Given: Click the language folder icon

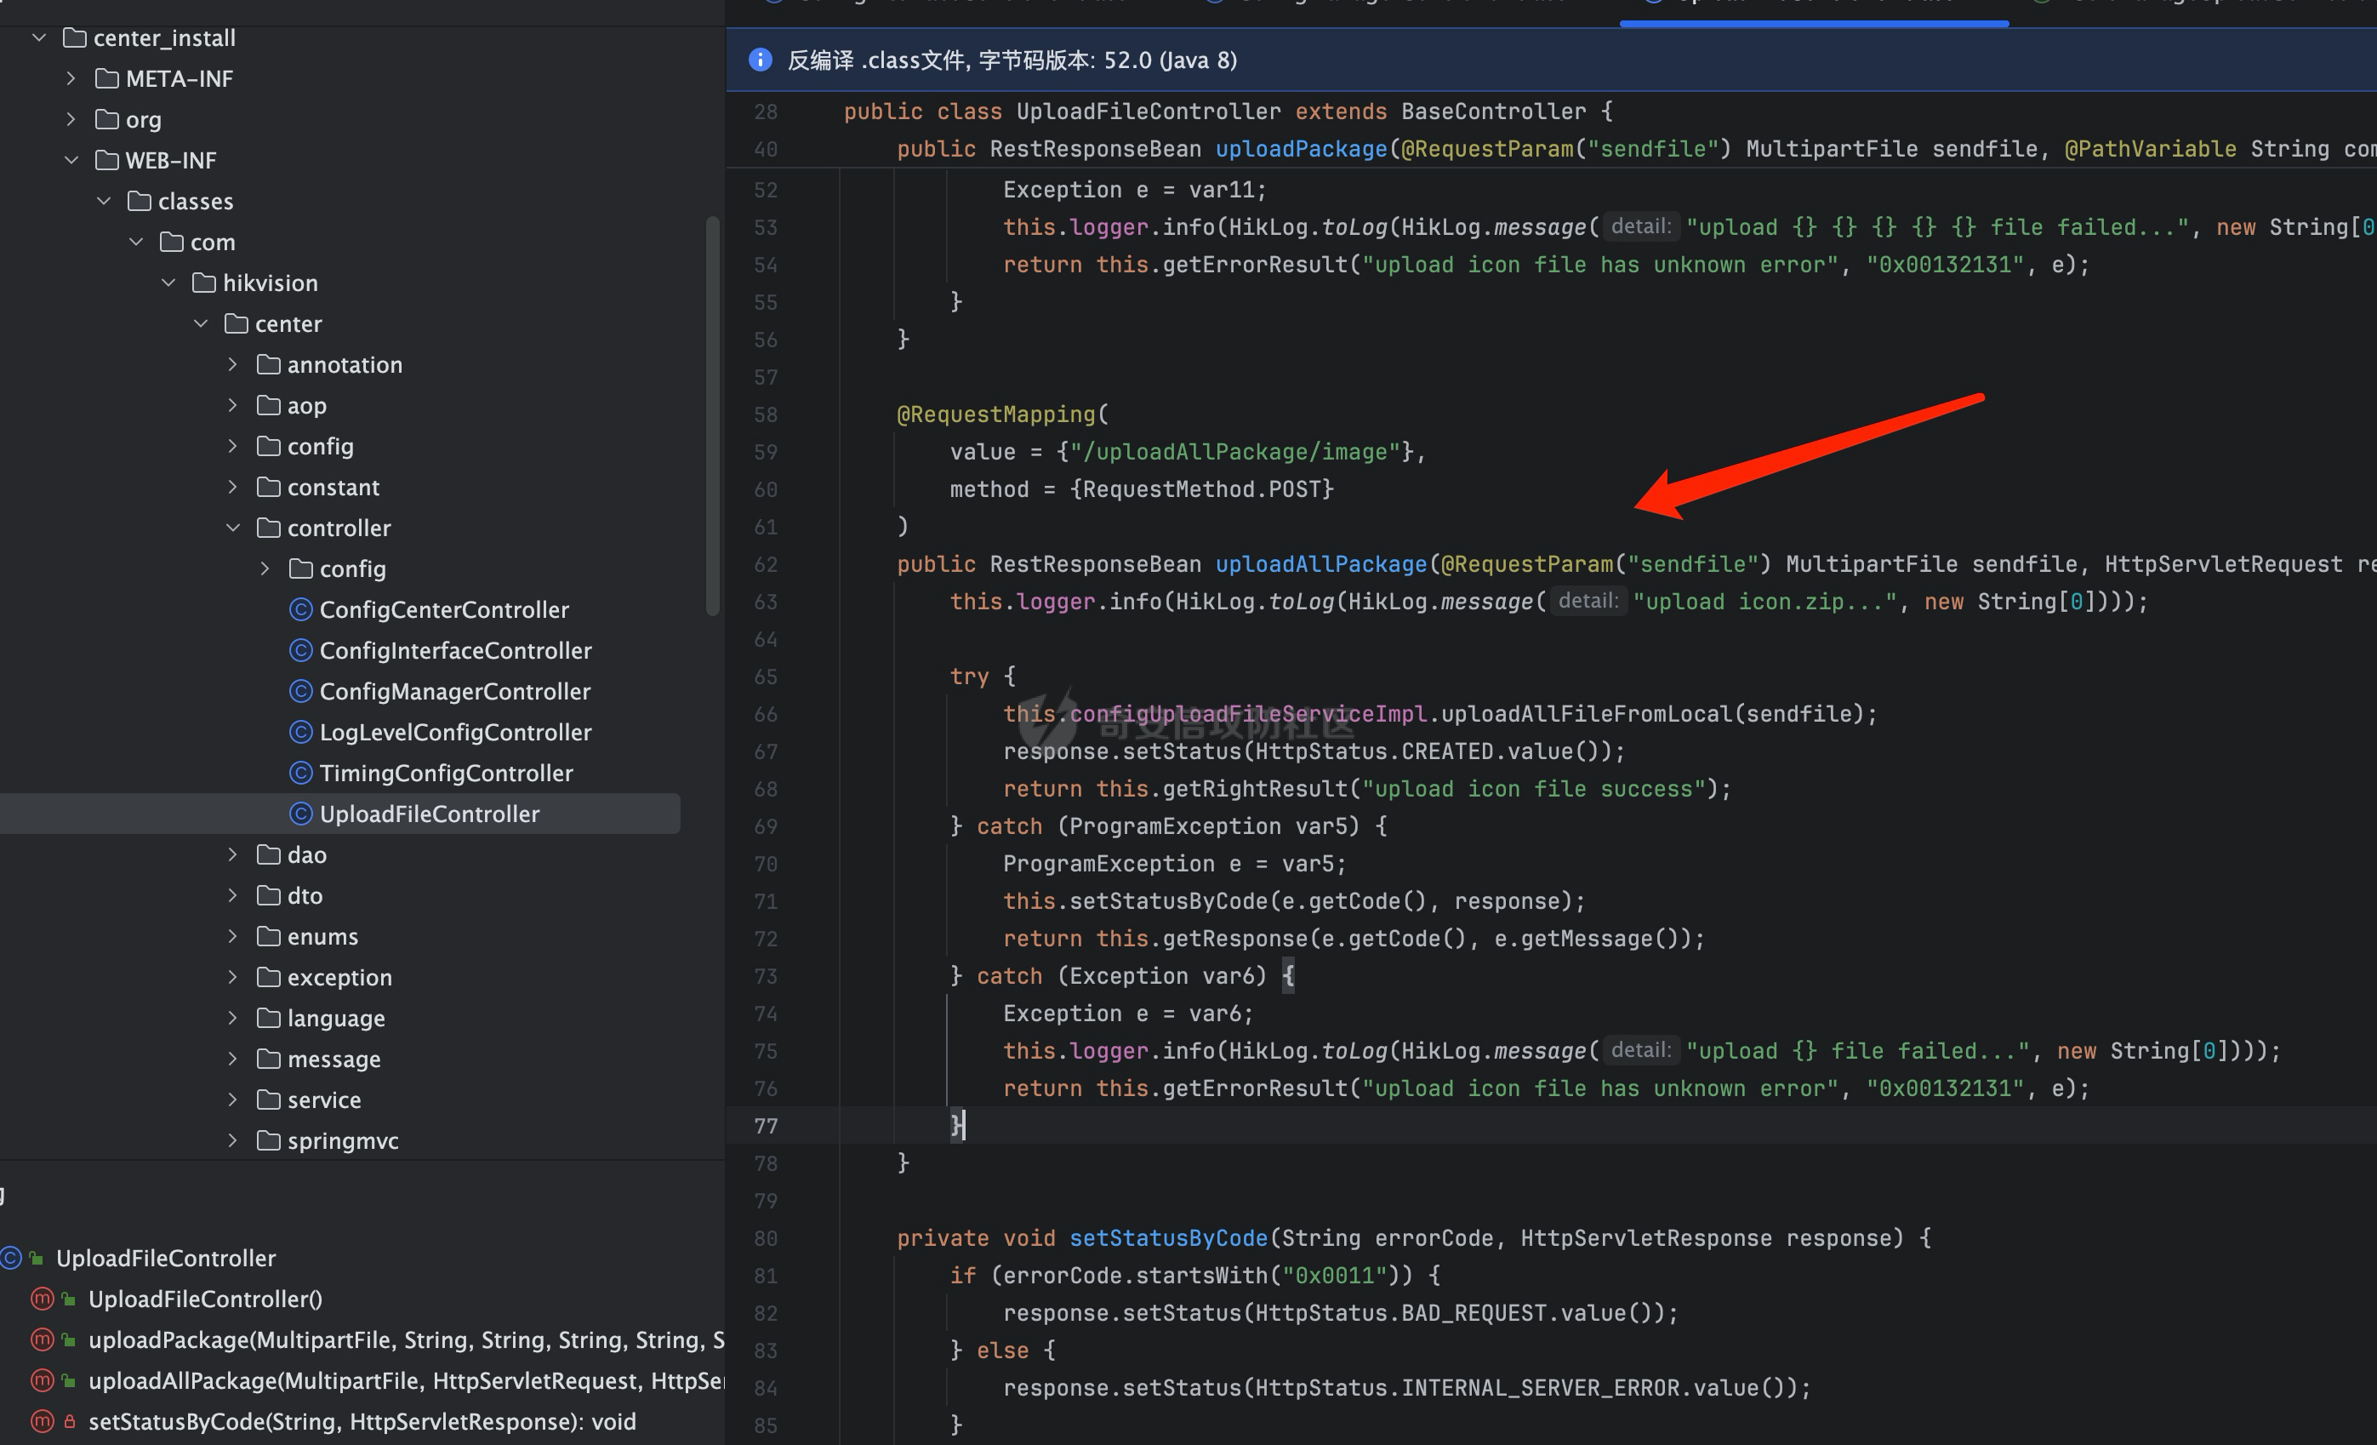Looking at the screenshot, I should (268, 1018).
